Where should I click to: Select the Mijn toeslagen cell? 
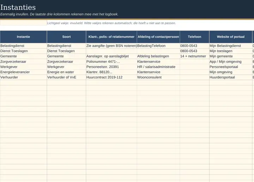point(231,51)
